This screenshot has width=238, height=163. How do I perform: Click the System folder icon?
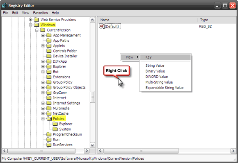[55, 129]
